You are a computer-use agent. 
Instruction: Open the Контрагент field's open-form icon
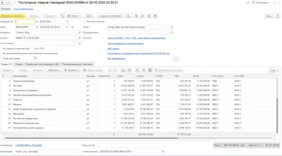79,33
